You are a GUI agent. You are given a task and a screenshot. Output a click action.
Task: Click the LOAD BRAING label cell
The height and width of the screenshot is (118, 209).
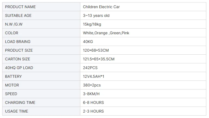(x=18, y=42)
